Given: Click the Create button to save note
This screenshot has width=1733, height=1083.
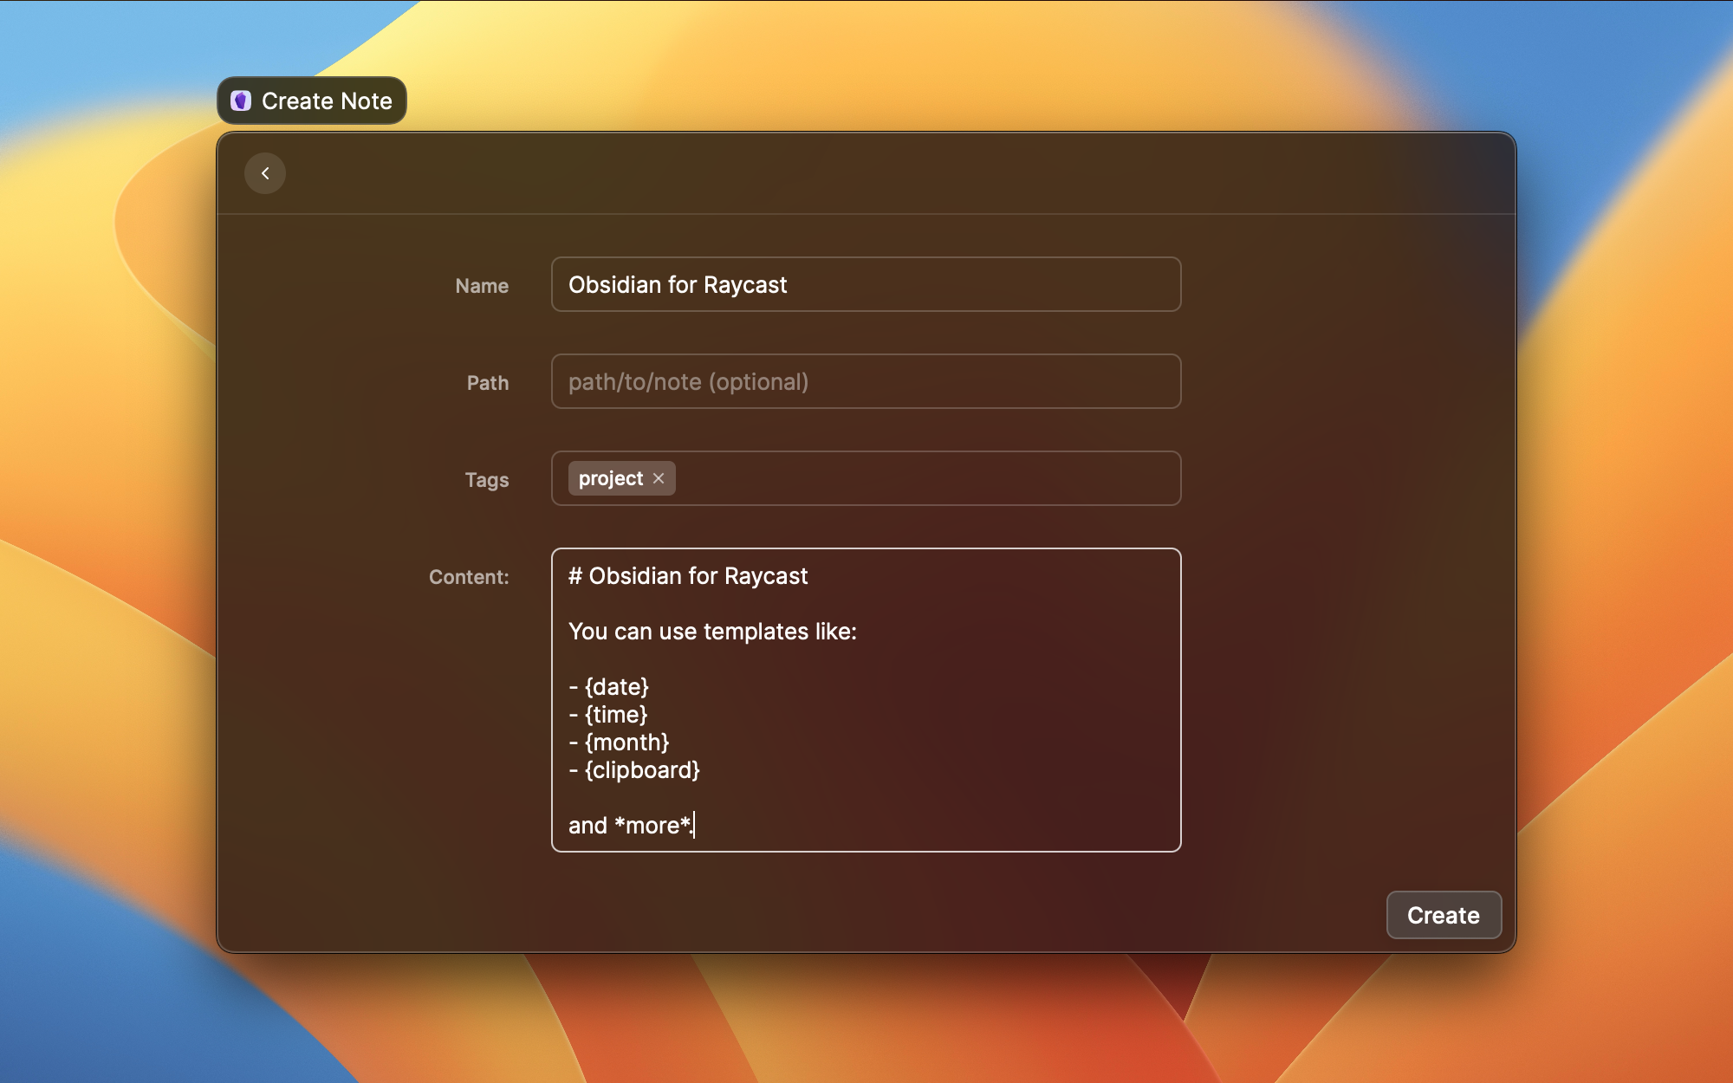Looking at the screenshot, I should coord(1443,916).
